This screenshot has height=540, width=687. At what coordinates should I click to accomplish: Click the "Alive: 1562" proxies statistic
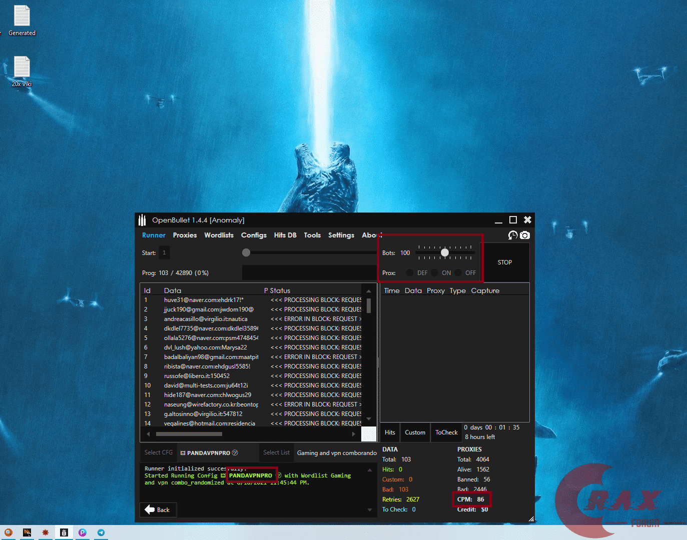473,469
